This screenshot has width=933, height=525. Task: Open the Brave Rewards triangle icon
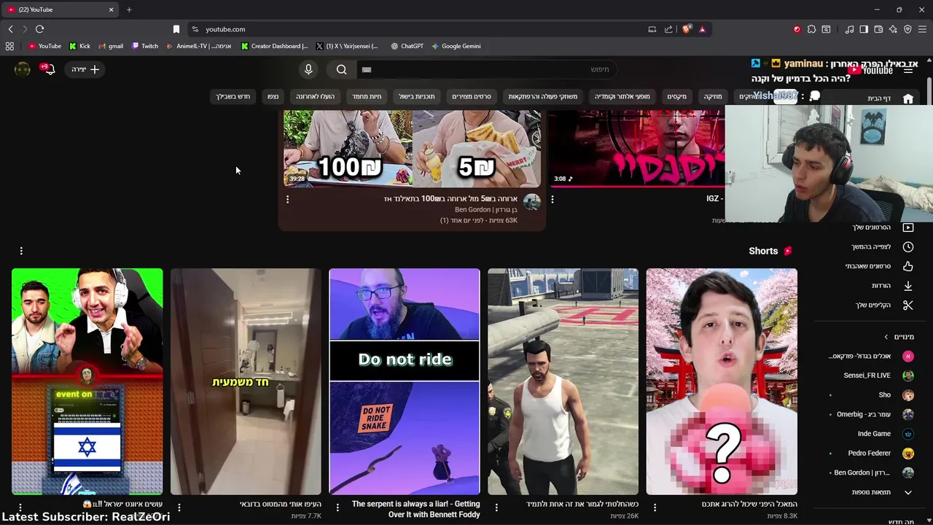(x=702, y=29)
